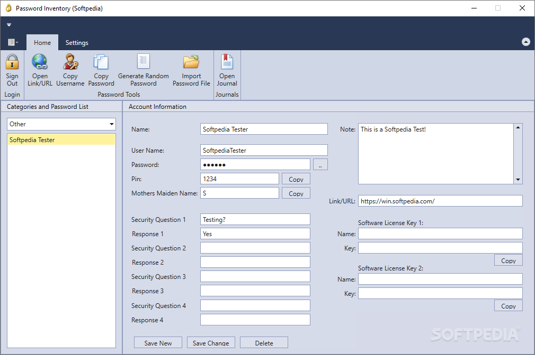Copy Software License Key 1
The image size is (535, 355).
[x=509, y=260]
